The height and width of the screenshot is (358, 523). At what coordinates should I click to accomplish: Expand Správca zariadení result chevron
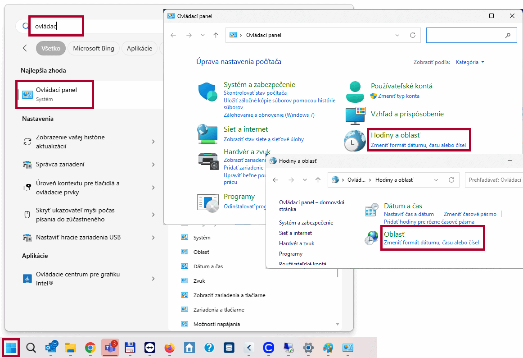(153, 165)
